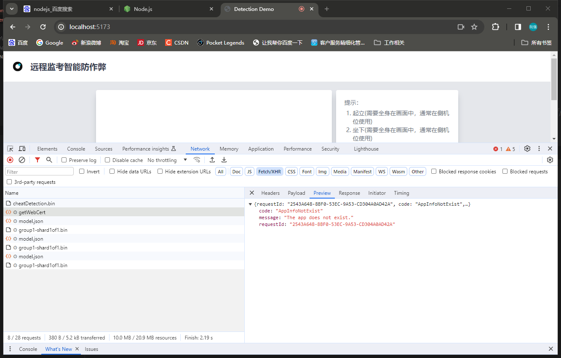The width and height of the screenshot is (561, 358).
Task: Select the inspect element picker icon
Action: [x=10, y=149]
